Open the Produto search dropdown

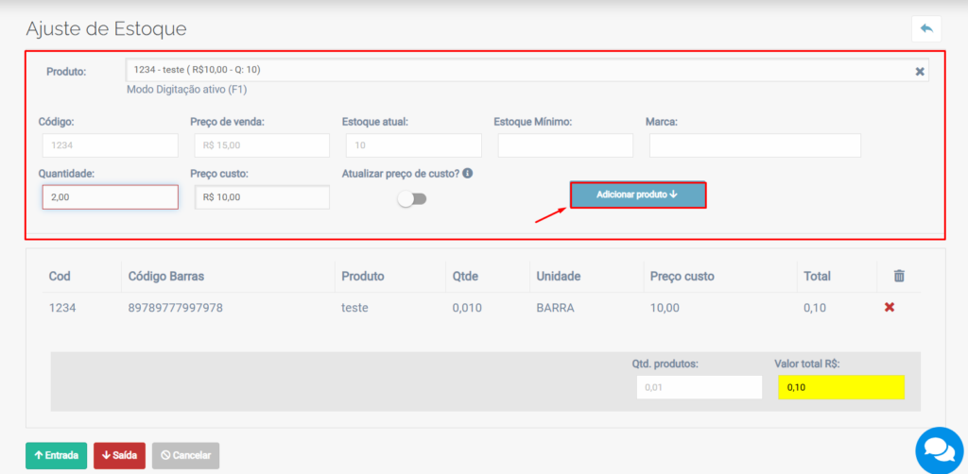click(518, 71)
